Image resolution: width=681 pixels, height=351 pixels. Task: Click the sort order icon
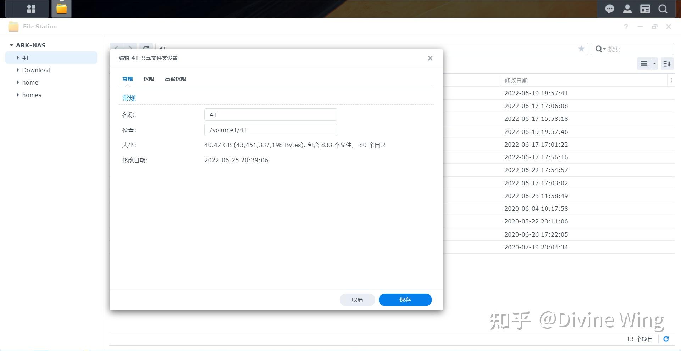(x=667, y=64)
